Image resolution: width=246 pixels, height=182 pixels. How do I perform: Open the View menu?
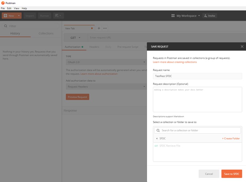click(x=16, y=8)
